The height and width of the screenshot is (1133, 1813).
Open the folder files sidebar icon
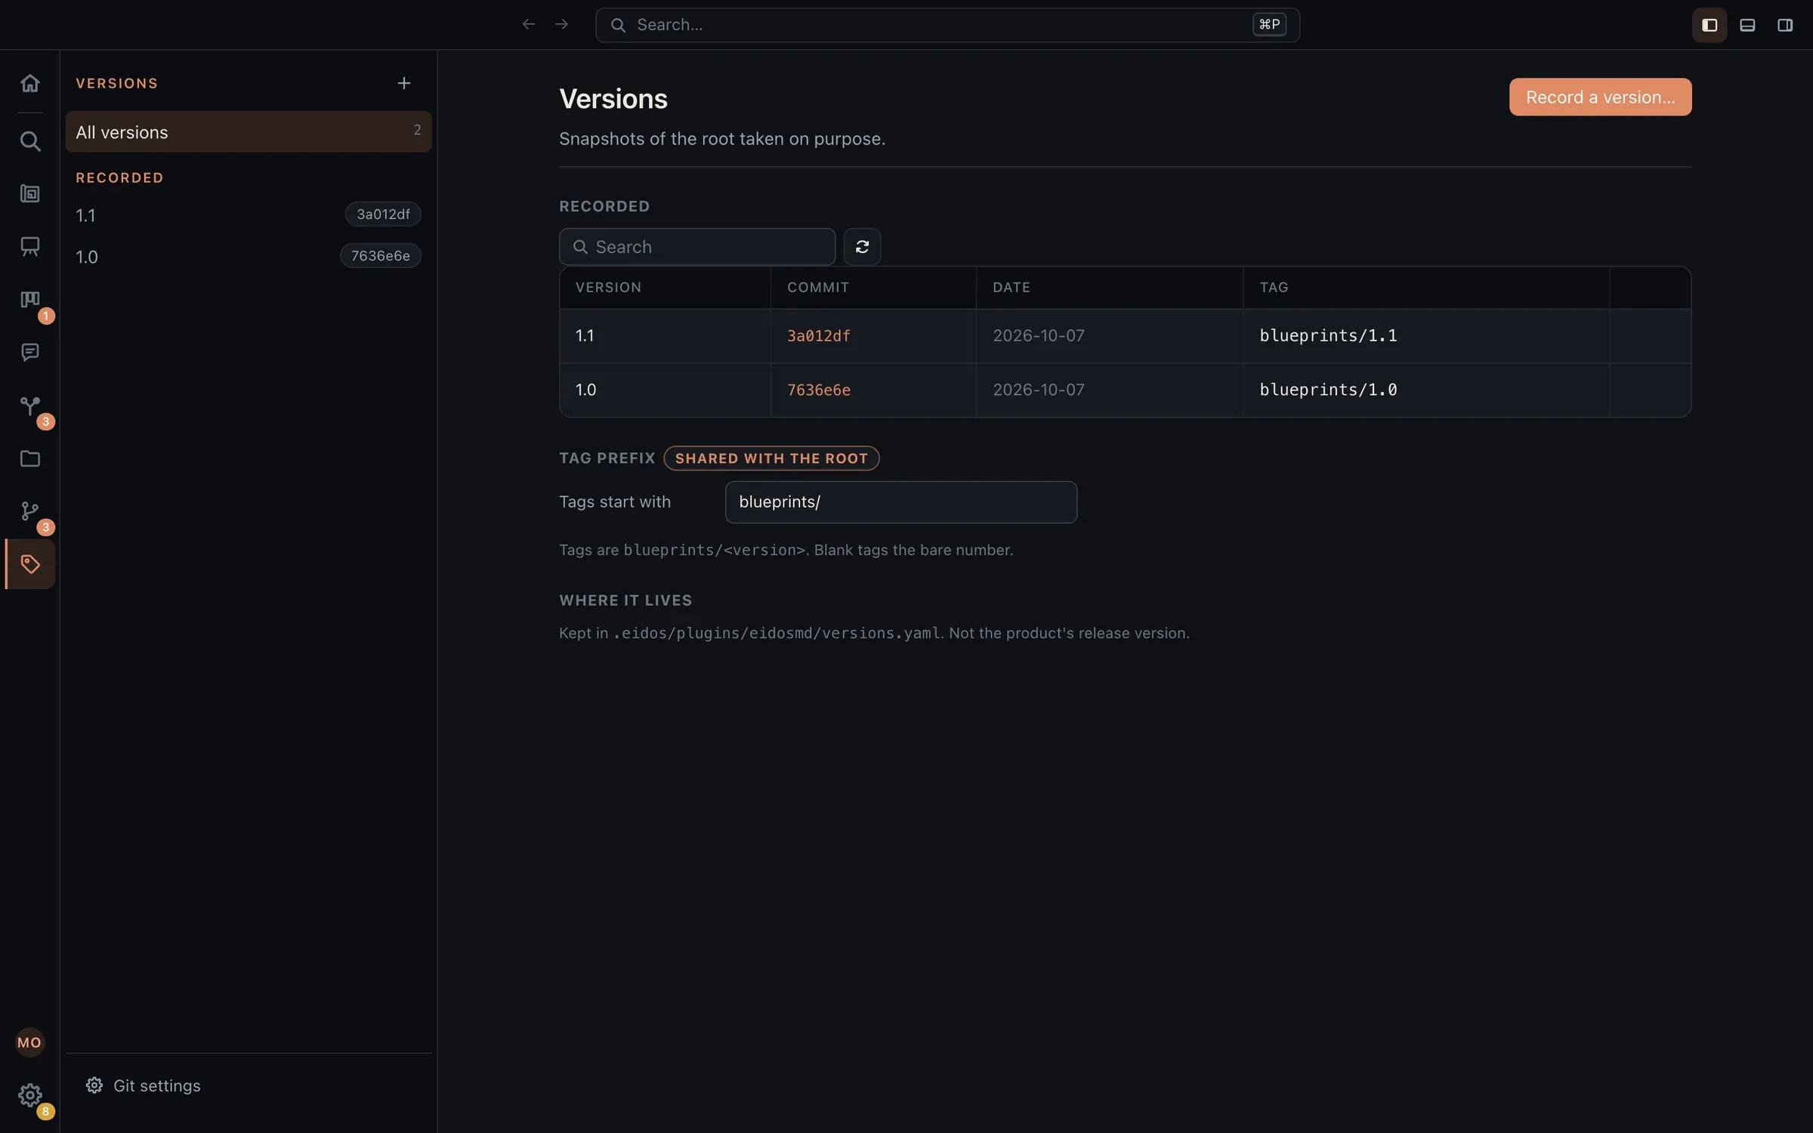tap(30, 458)
